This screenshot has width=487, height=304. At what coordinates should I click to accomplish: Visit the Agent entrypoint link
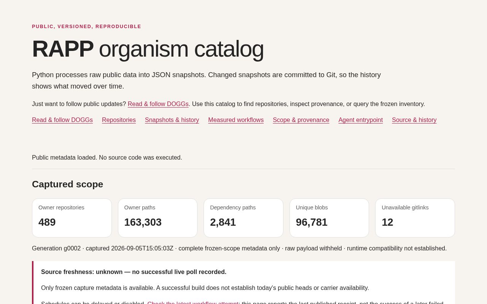point(361,120)
